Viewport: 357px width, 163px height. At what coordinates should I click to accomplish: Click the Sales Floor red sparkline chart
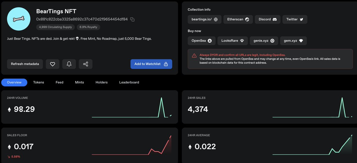click(x=131, y=145)
